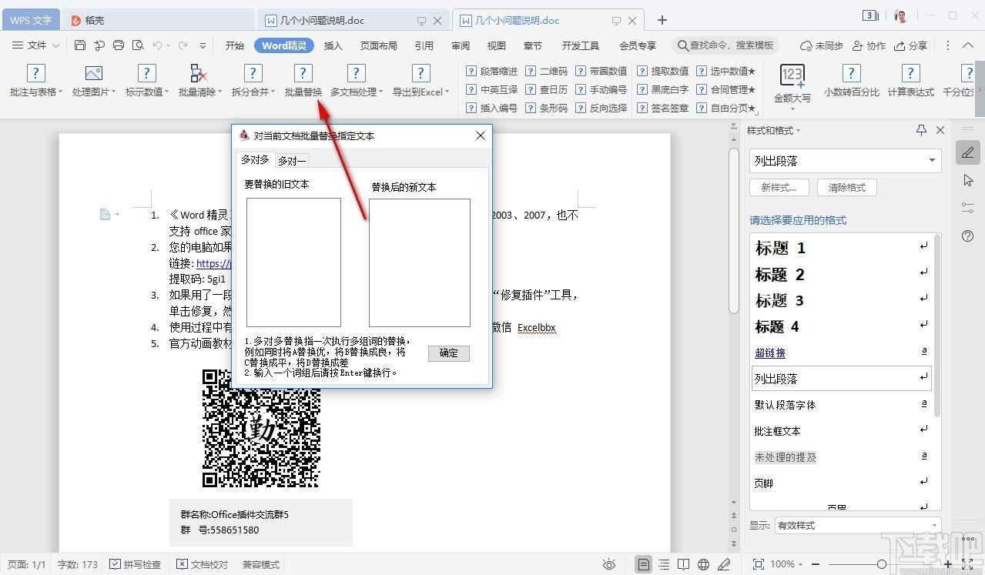The width and height of the screenshot is (985, 575).
Task: Open the 标示数值 tool
Action: click(146, 81)
